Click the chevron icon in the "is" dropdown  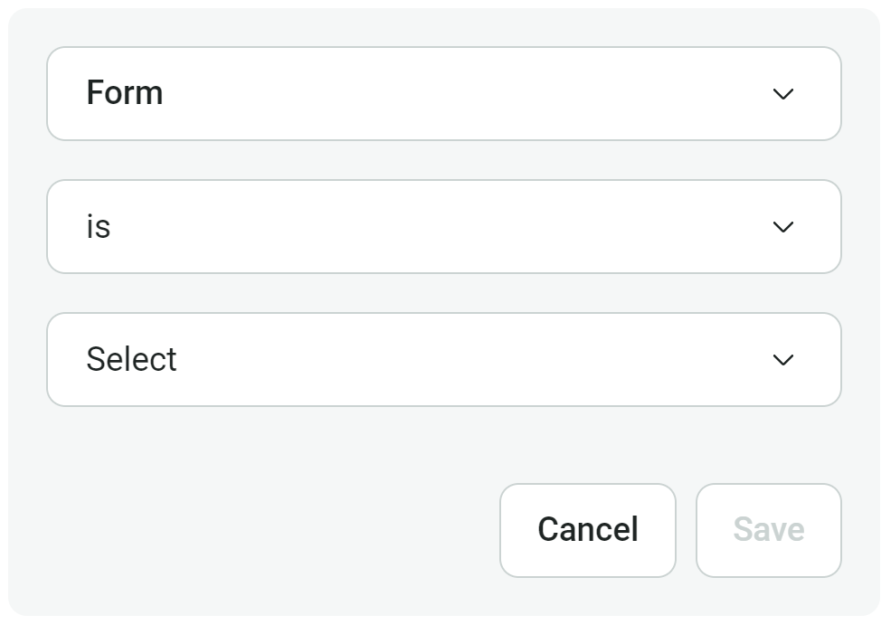(x=783, y=227)
